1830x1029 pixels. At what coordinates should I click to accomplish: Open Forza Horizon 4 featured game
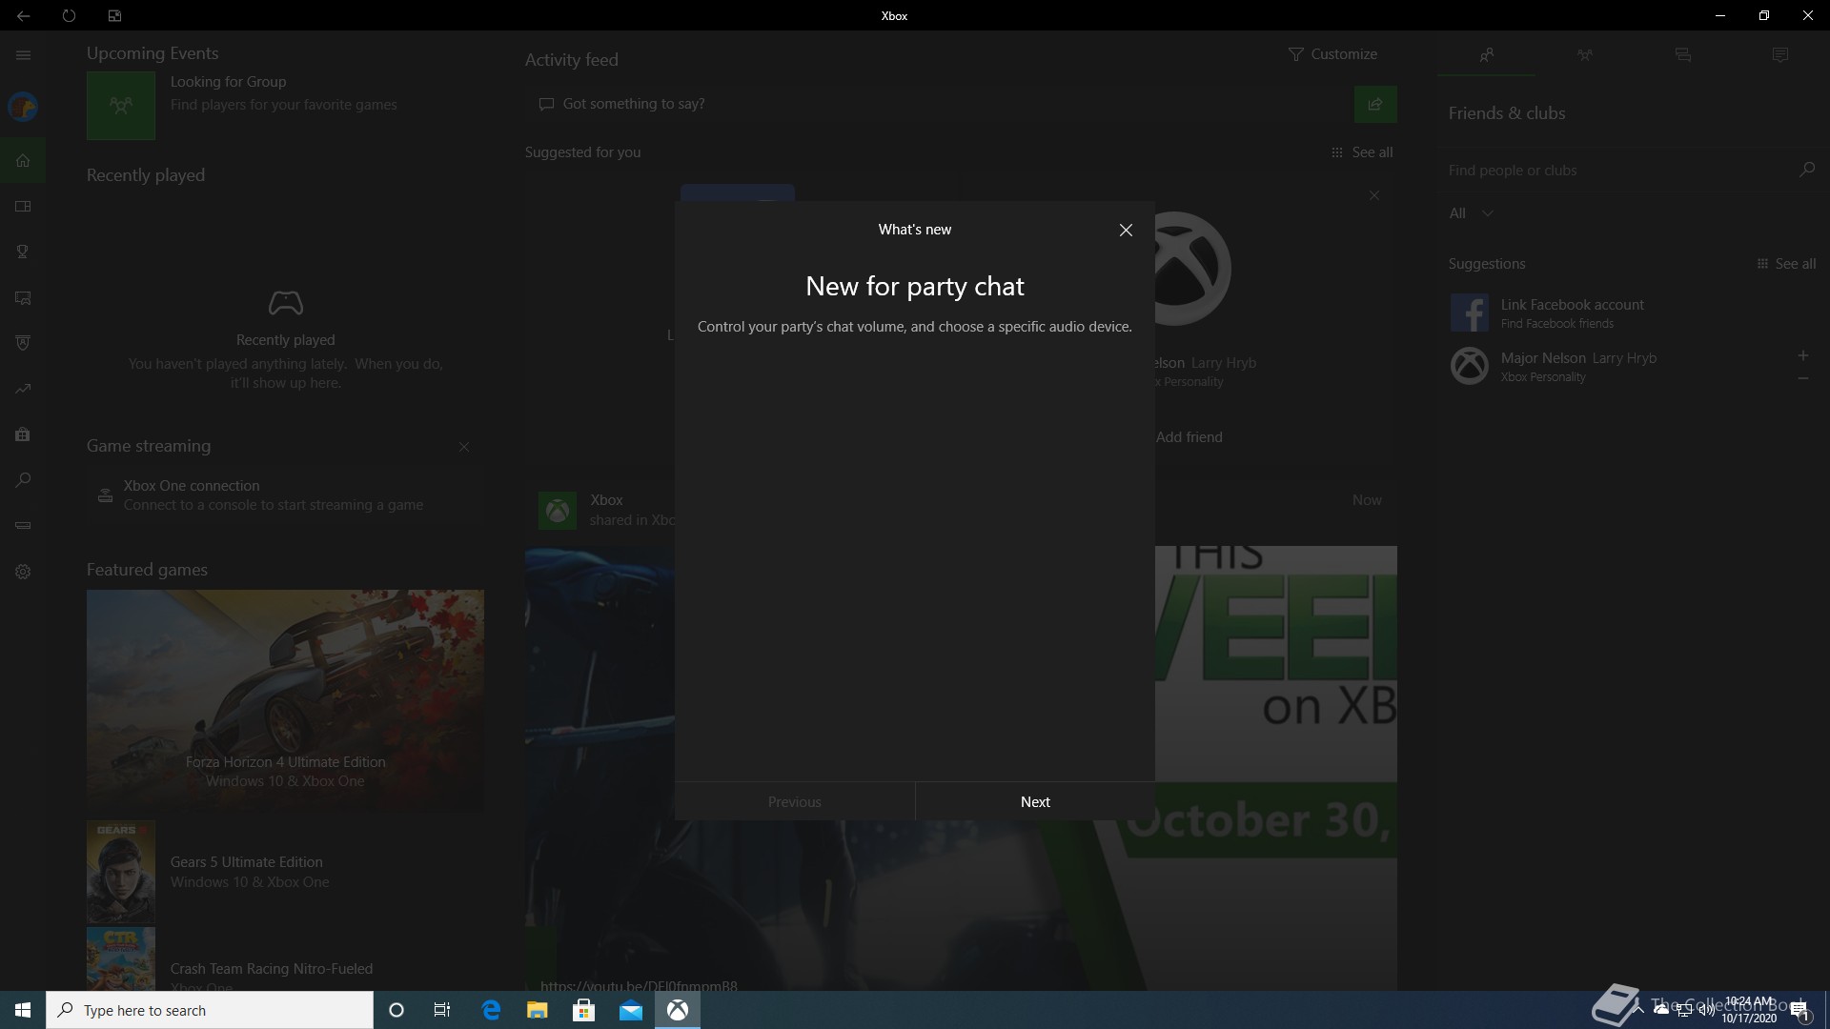[285, 700]
